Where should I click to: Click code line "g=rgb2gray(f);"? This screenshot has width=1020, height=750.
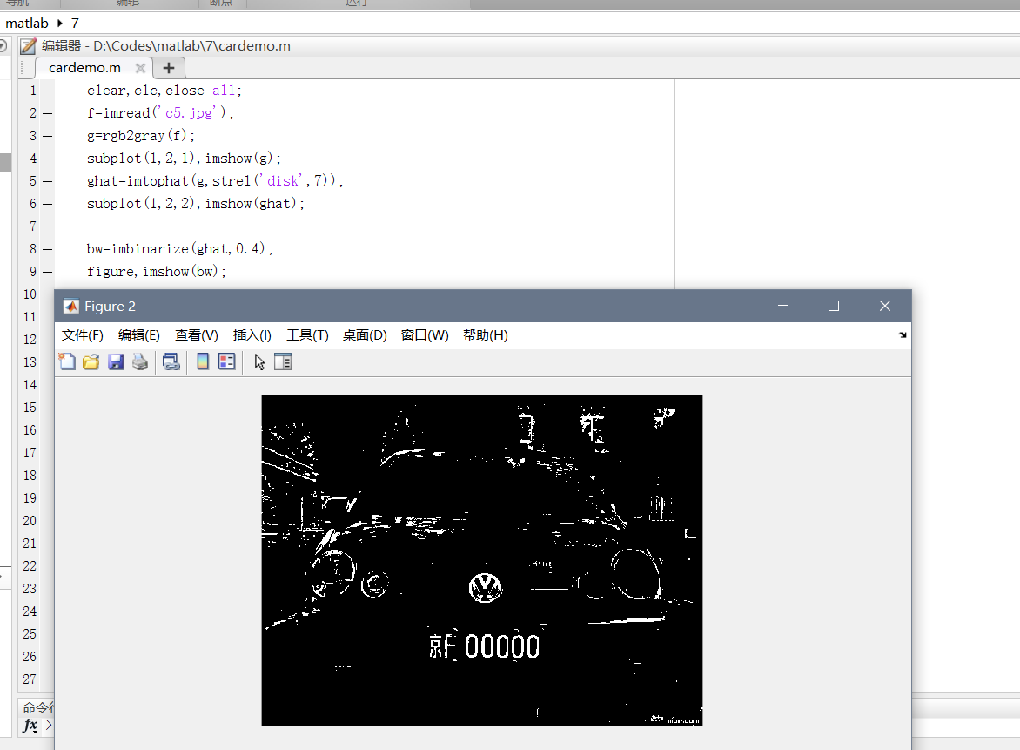tap(140, 136)
